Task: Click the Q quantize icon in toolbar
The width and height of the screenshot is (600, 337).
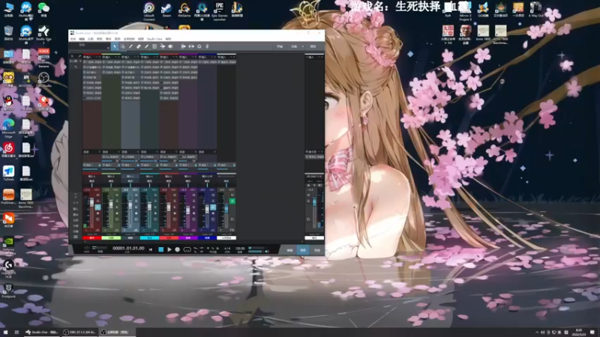Action: pos(199,46)
